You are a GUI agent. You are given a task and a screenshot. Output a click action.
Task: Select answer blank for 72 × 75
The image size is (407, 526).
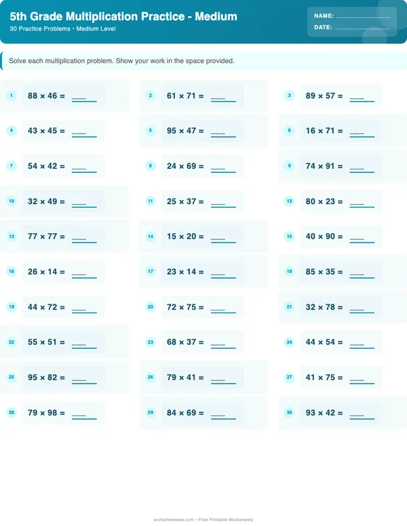tap(223, 310)
